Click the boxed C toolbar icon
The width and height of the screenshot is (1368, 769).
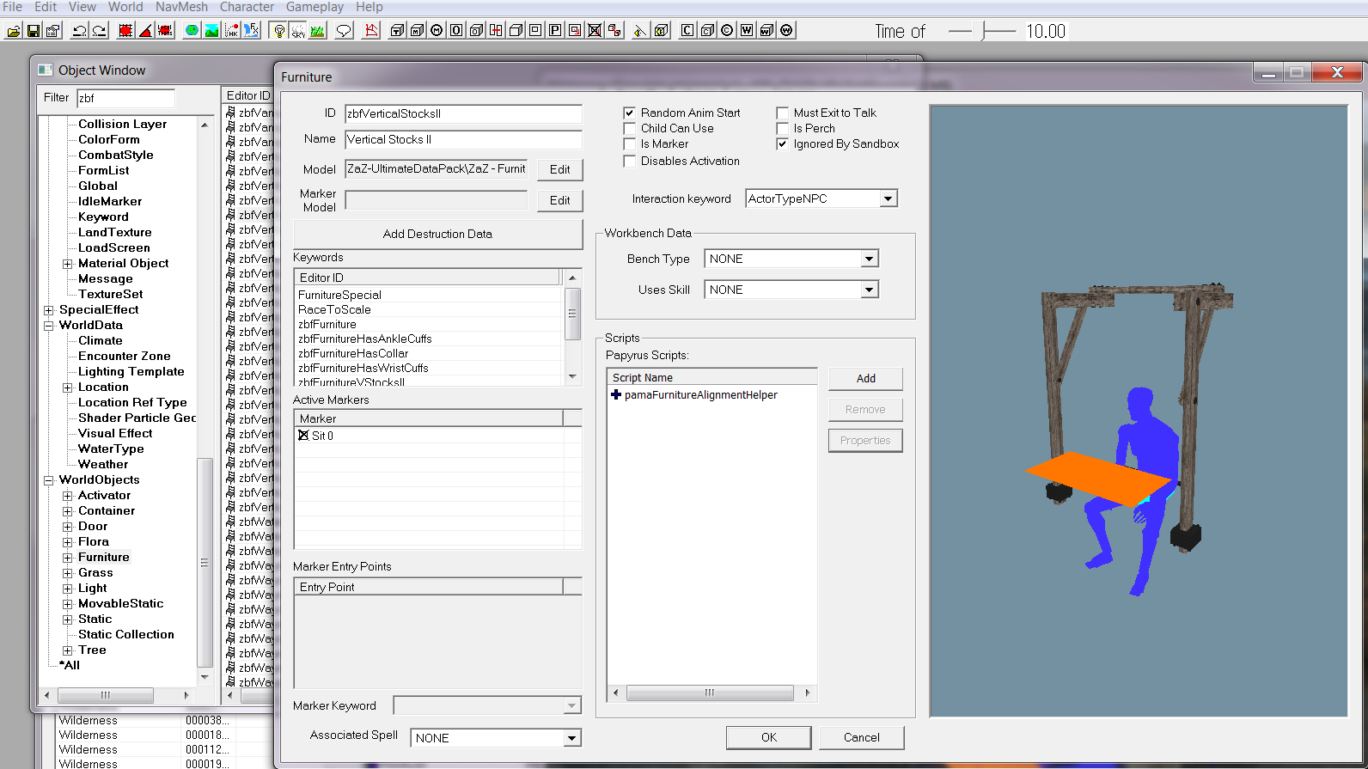pyautogui.click(x=687, y=31)
